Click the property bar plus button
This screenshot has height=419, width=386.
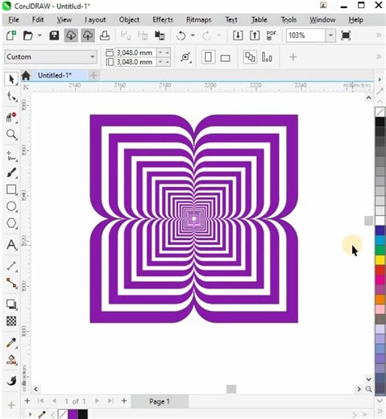click(x=293, y=57)
